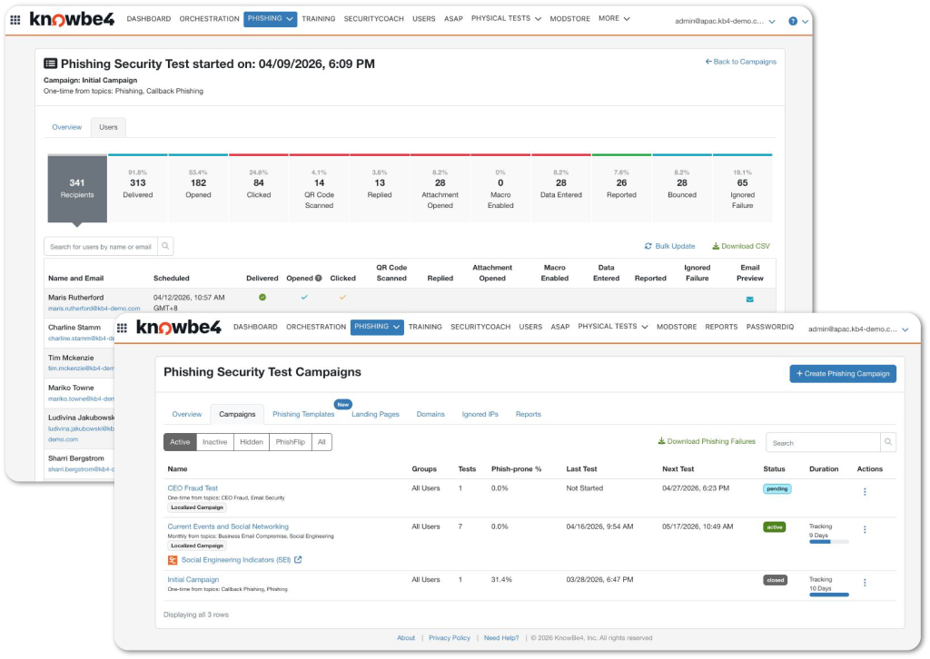Select the 26 Reported stat tile
Image resolution: width=930 pixels, height=659 pixels.
coord(621,189)
